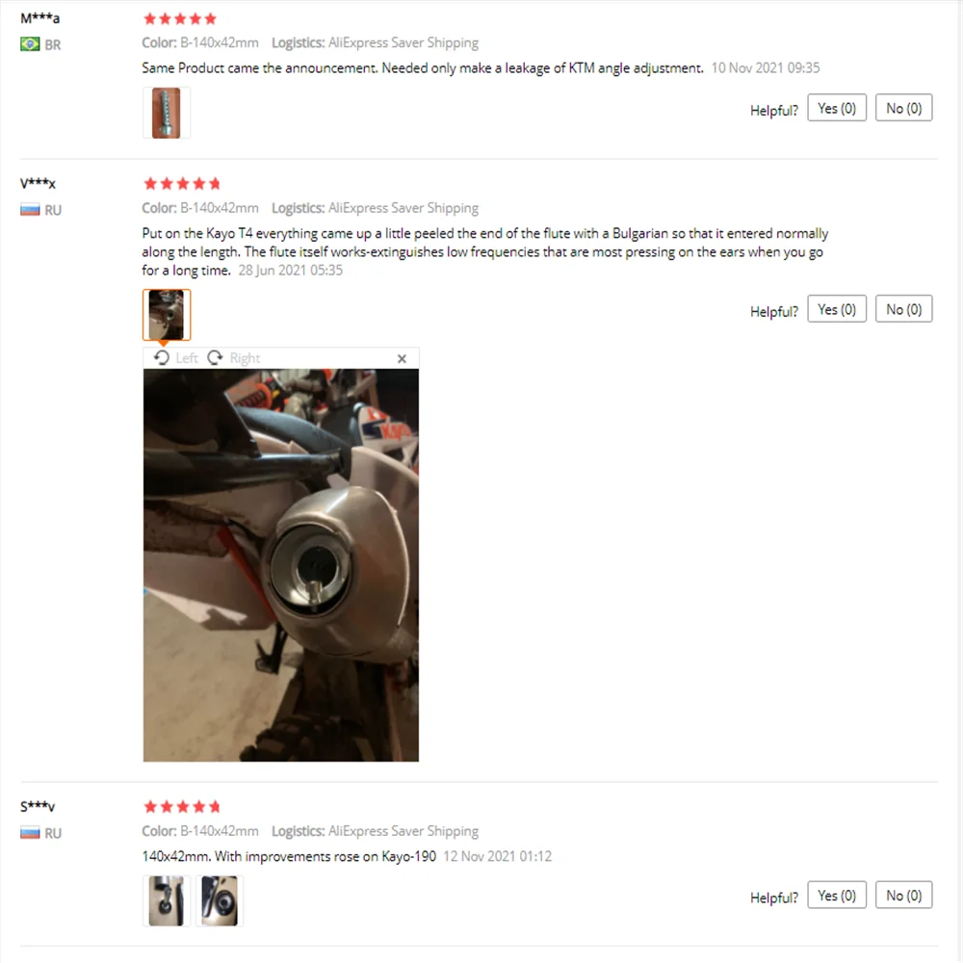Click the Russian flag beside S***v
The height and width of the screenshot is (963, 963).
click(30, 833)
